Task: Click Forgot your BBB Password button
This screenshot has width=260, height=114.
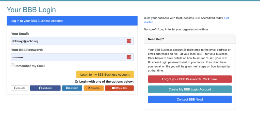Action: click(x=190, y=79)
